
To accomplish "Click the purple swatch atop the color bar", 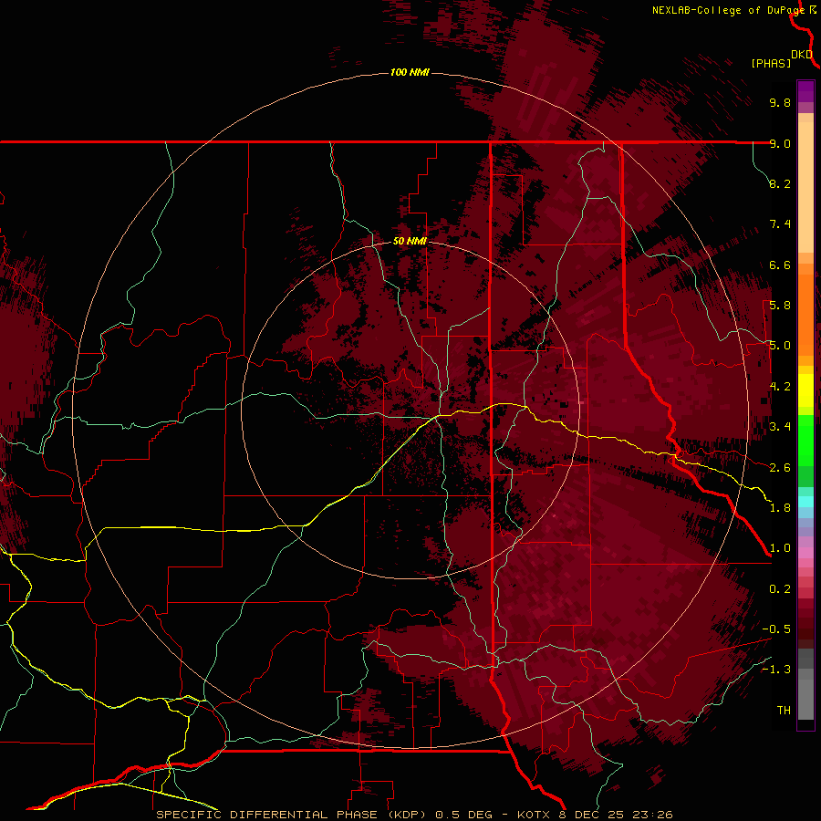I will click(805, 91).
